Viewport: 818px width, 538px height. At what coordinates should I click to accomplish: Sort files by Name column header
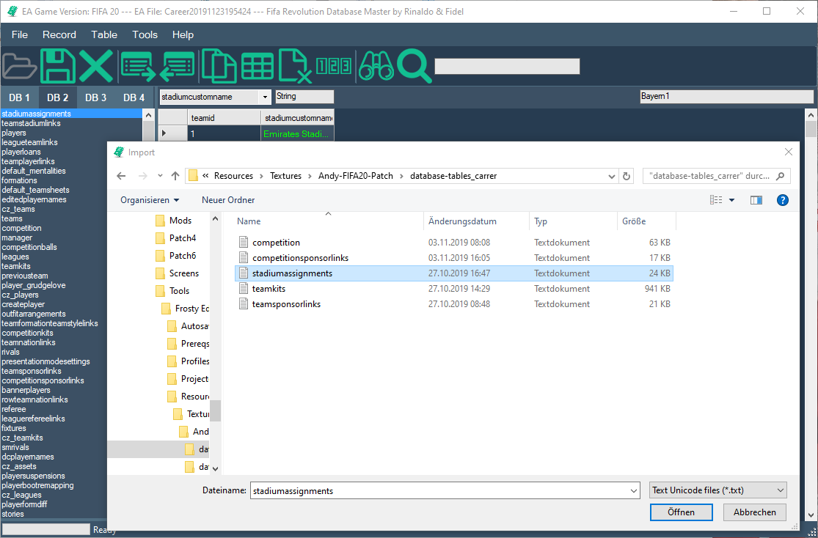(x=249, y=221)
